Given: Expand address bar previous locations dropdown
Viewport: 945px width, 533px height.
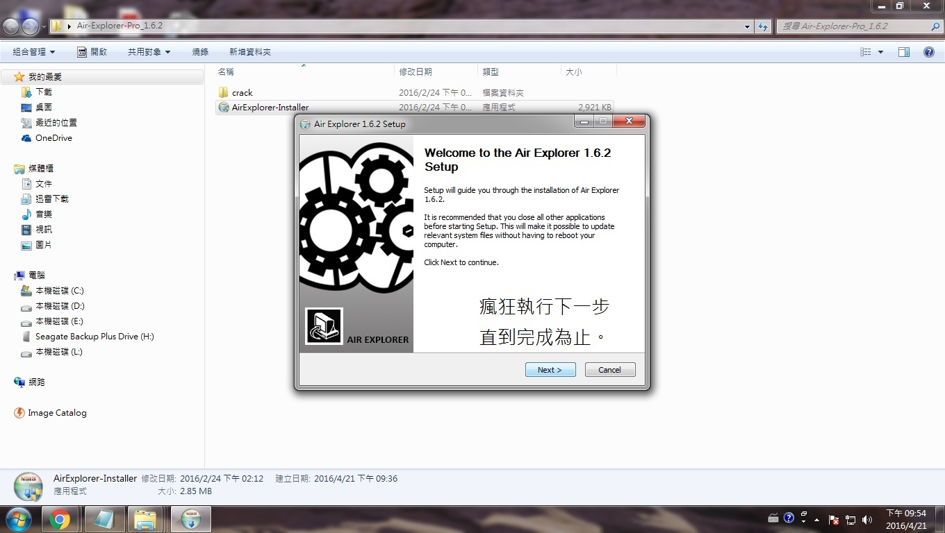Looking at the screenshot, I should pos(748,26).
